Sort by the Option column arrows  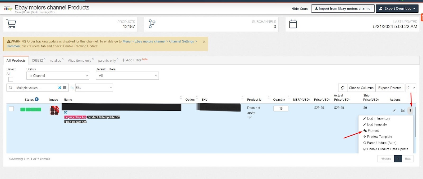point(197,98)
